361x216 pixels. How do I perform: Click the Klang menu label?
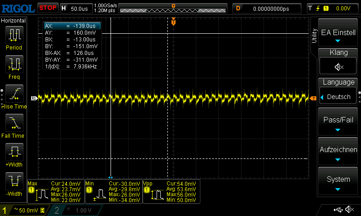[338, 52]
